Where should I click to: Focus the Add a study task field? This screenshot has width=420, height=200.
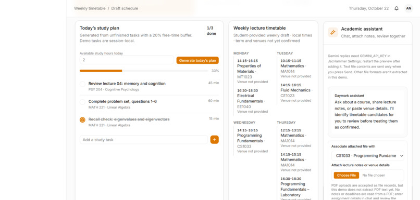tap(144, 140)
